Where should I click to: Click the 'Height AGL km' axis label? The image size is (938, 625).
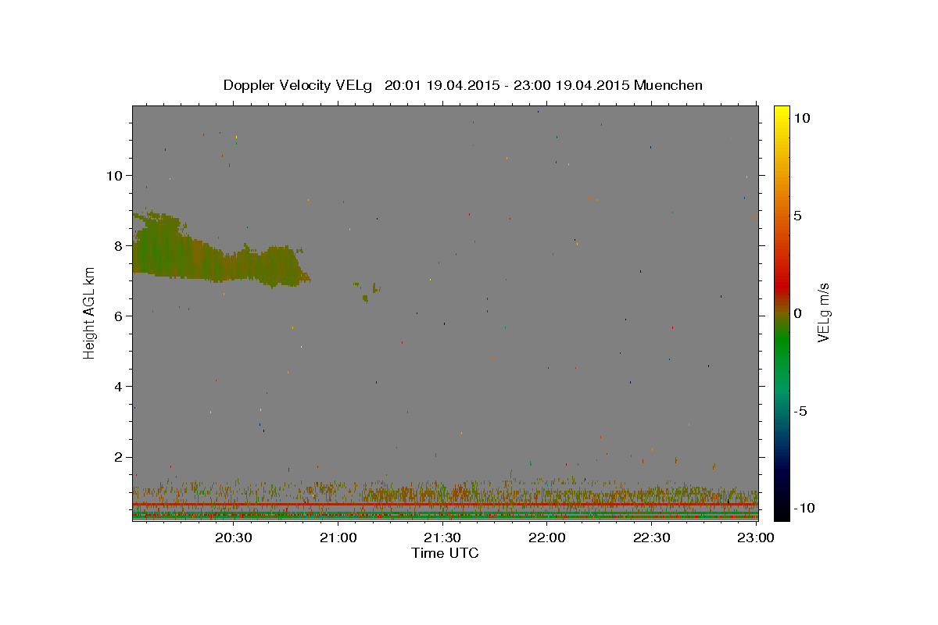tap(89, 312)
